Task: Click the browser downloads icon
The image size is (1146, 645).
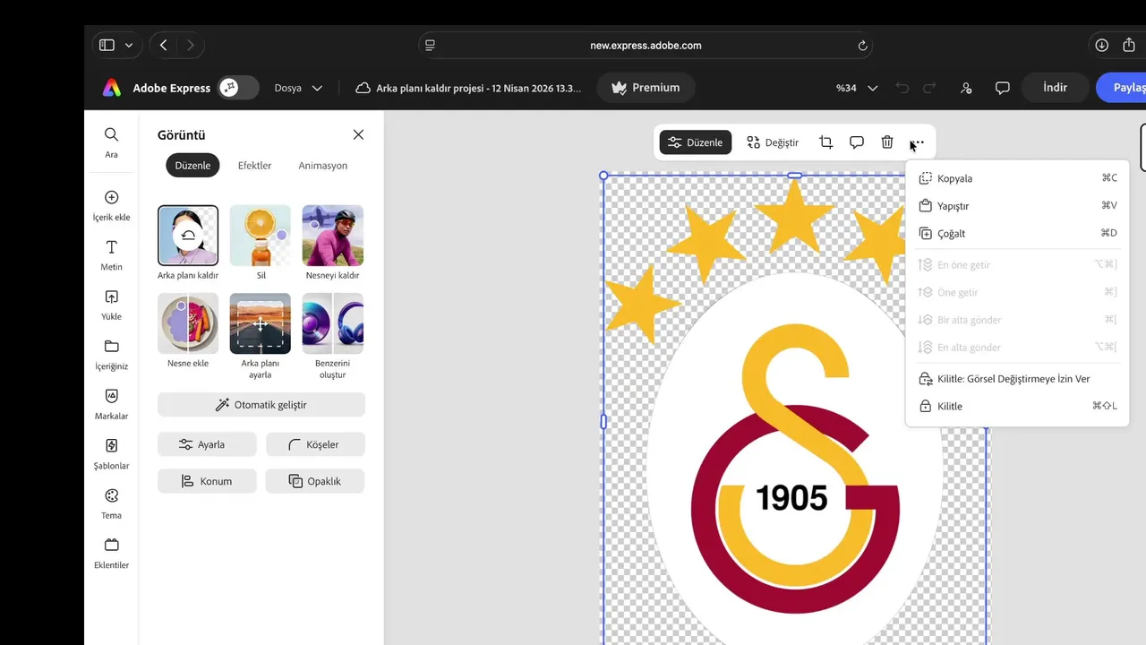Action: coord(1102,45)
